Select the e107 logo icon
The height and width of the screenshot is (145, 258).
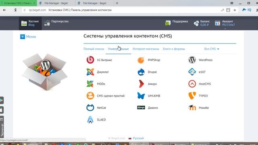point(192,72)
